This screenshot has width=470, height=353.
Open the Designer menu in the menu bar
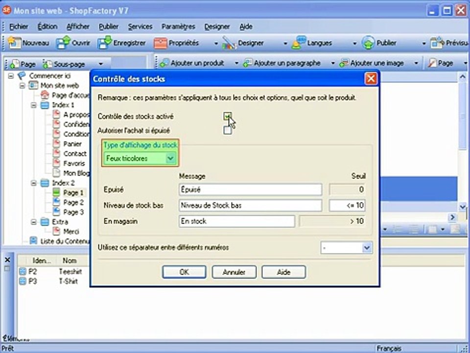(217, 26)
